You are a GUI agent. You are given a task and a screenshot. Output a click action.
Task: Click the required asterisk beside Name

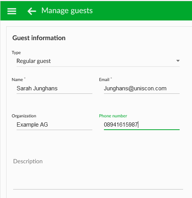pos(25,78)
